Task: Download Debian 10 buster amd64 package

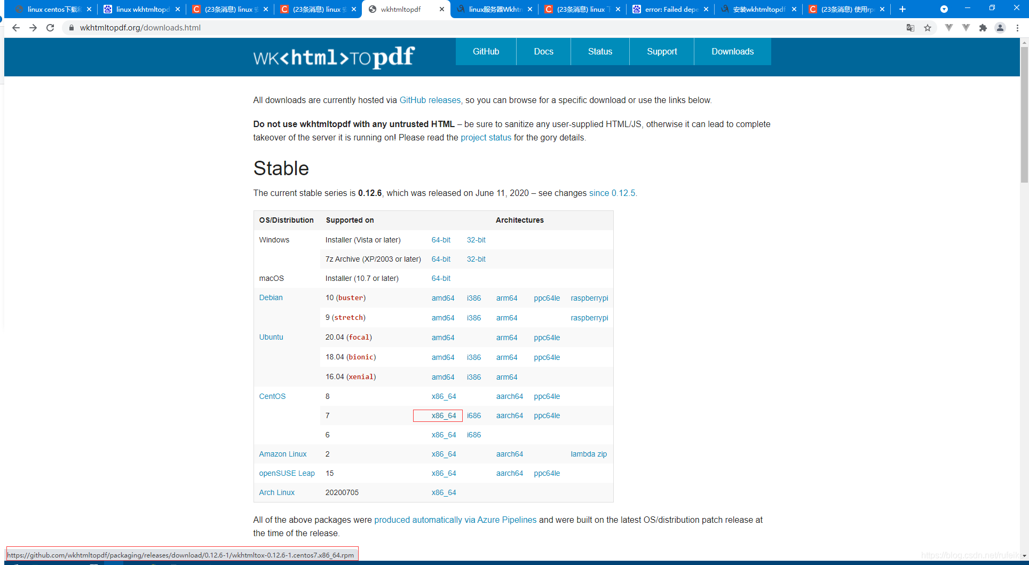Action: [443, 299]
